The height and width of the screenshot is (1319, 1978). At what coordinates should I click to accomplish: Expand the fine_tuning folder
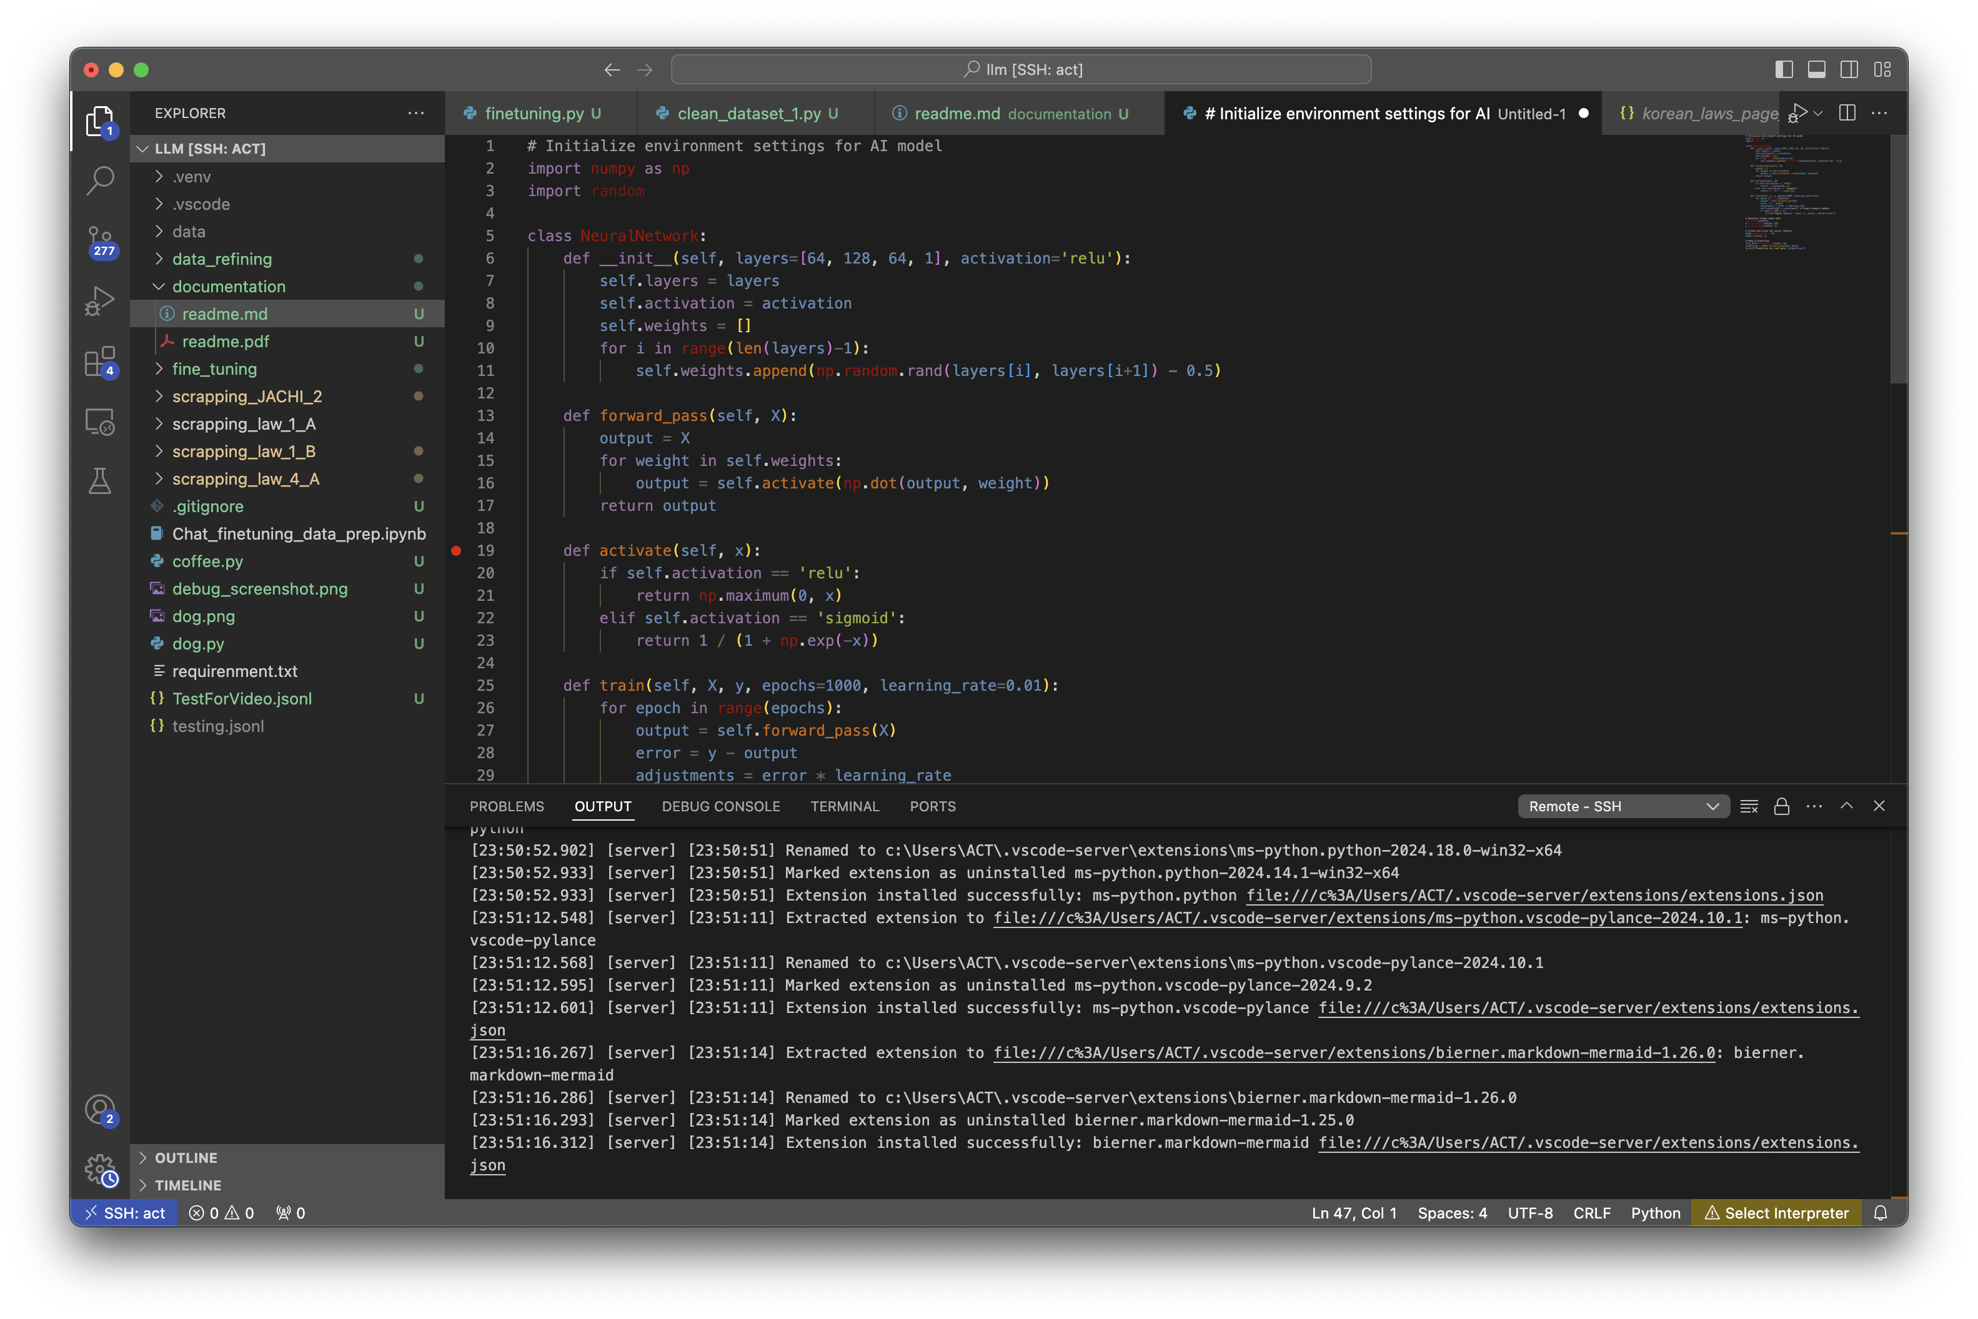[287, 368]
